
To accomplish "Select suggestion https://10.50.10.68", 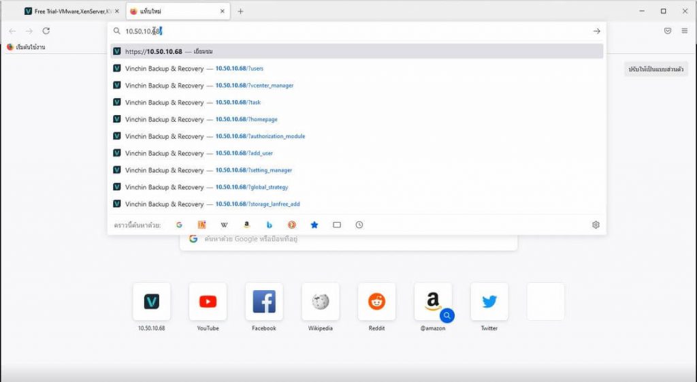I will pyautogui.click(x=357, y=52).
